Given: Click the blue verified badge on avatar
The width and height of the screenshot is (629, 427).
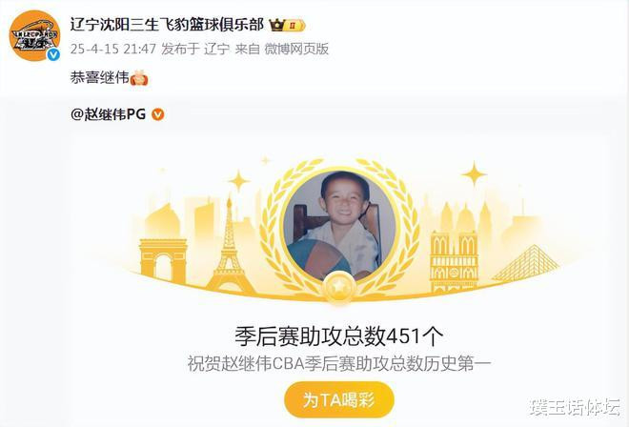Looking at the screenshot, I should (x=53, y=55).
